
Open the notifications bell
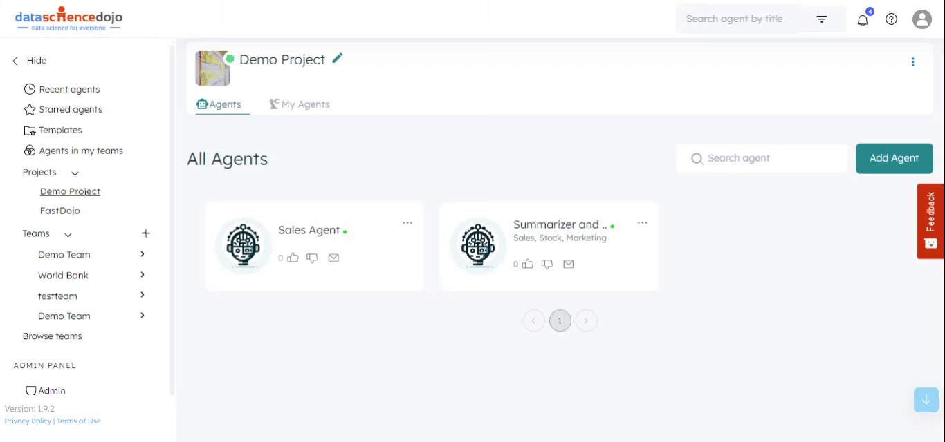click(x=863, y=20)
